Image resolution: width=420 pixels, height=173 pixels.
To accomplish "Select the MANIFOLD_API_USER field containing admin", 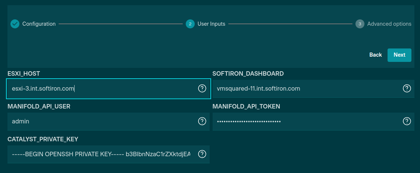I will pos(101,121).
